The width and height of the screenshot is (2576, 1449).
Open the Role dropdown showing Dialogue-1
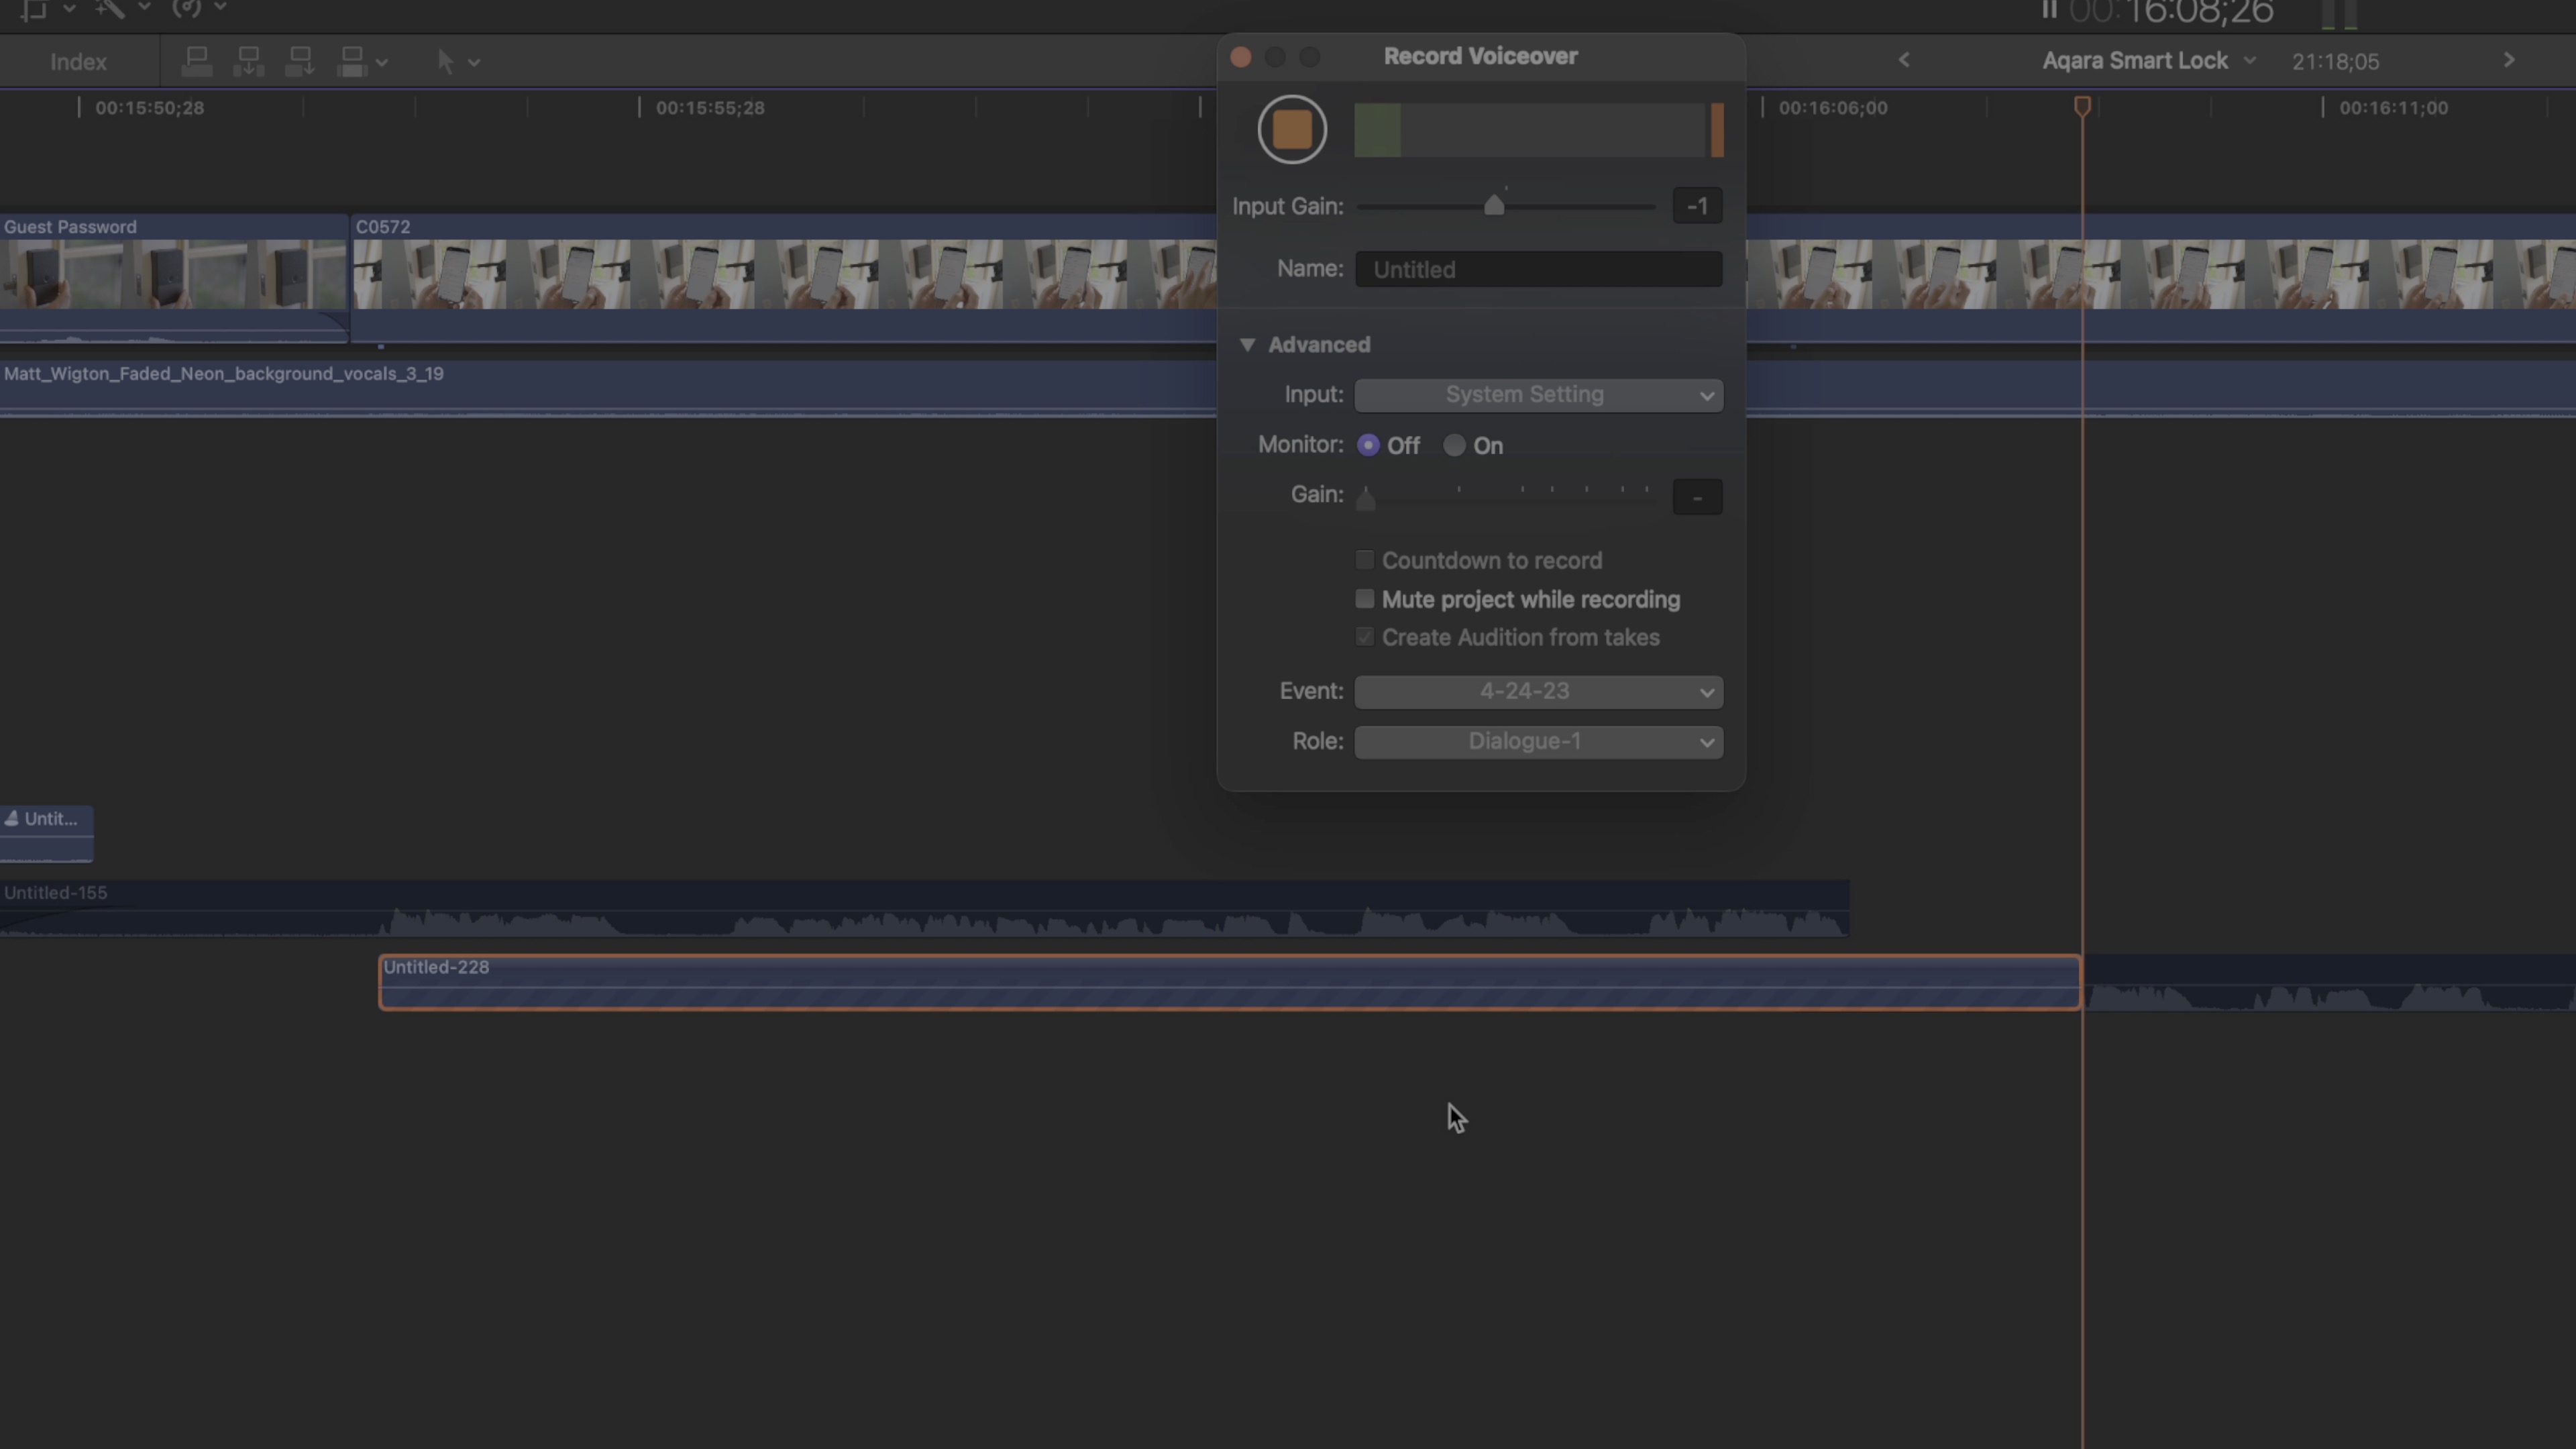(1538, 741)
